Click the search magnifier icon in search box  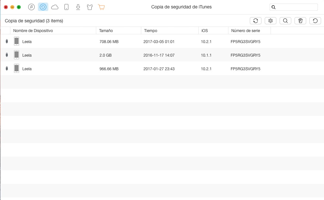pos(273,7)
